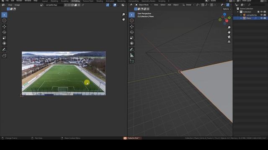Select the Annotate tool in the image editor
The height and width of the screenshot is (150, 268).
click(x=4, y=50)
